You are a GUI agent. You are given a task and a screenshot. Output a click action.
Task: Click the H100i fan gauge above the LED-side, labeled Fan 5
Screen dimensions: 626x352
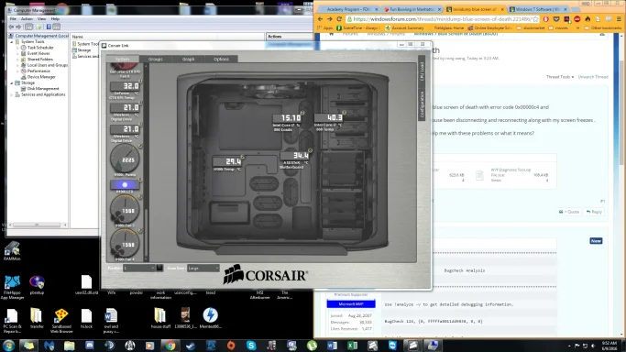coord(125,210)
